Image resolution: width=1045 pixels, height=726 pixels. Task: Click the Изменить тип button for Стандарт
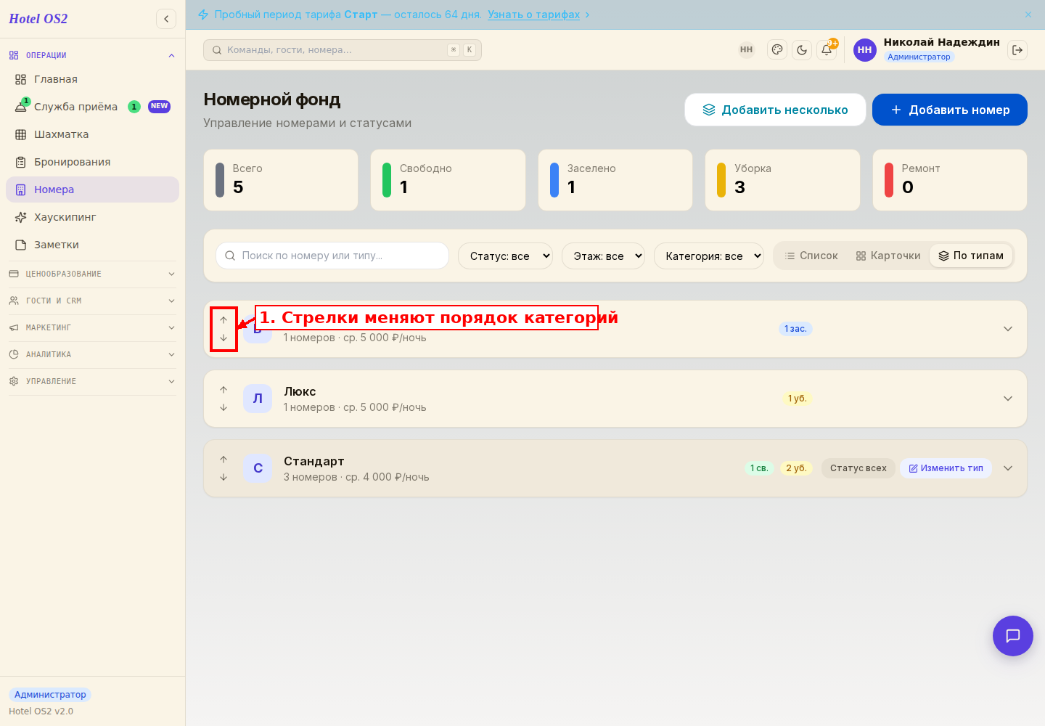click(x=946, y=468)
